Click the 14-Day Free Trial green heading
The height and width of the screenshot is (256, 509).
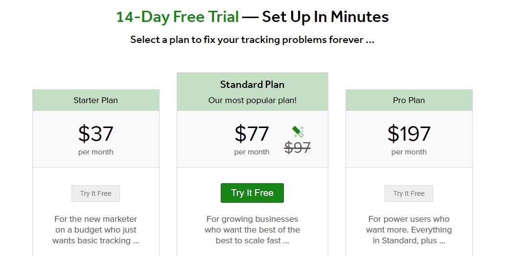(x=178, y=17)
